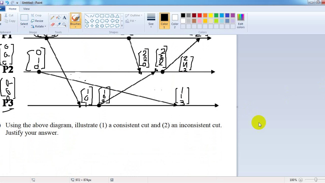The height and width of the screenshot is (183, 325).
Task: Select the Color picker eyedropper tool
Action: 58,25
